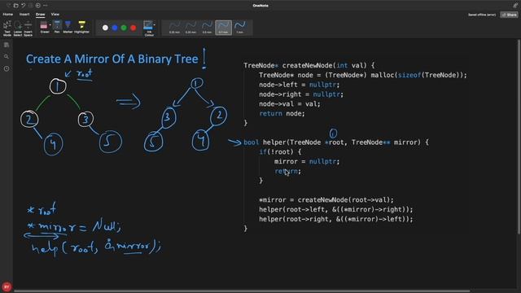Screen dimensions: 521x293
Task: Click the code line "if(!root) {"
Action: point(280,152)
